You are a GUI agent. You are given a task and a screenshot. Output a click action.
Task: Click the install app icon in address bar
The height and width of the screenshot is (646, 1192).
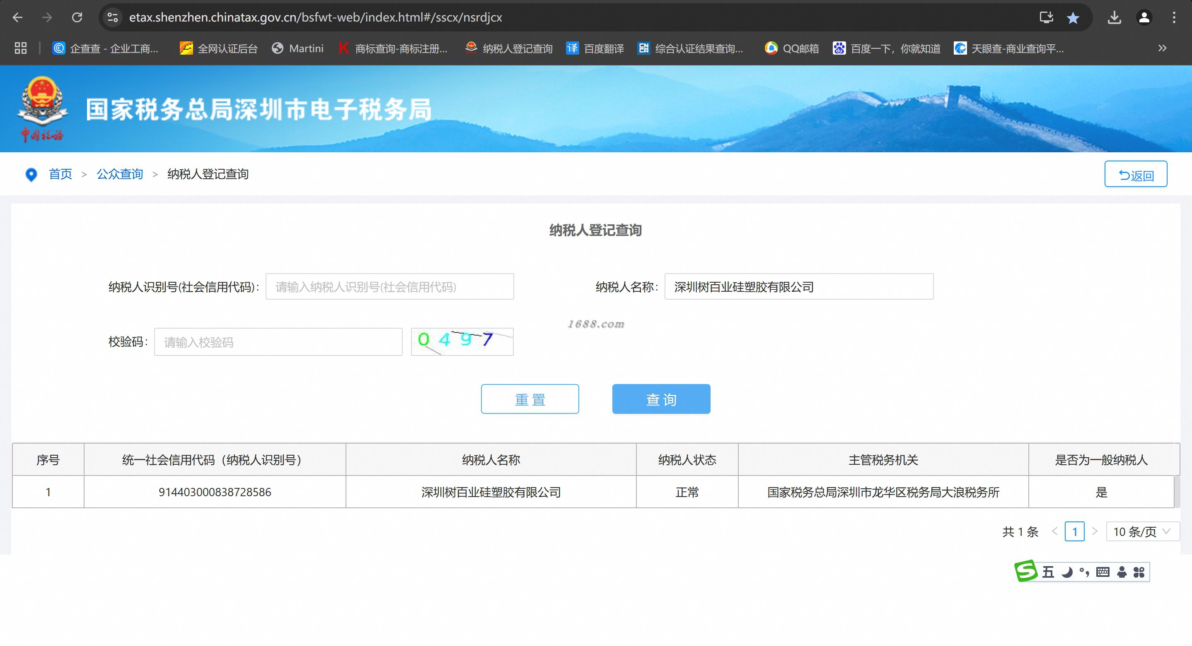click(1046, 17)
